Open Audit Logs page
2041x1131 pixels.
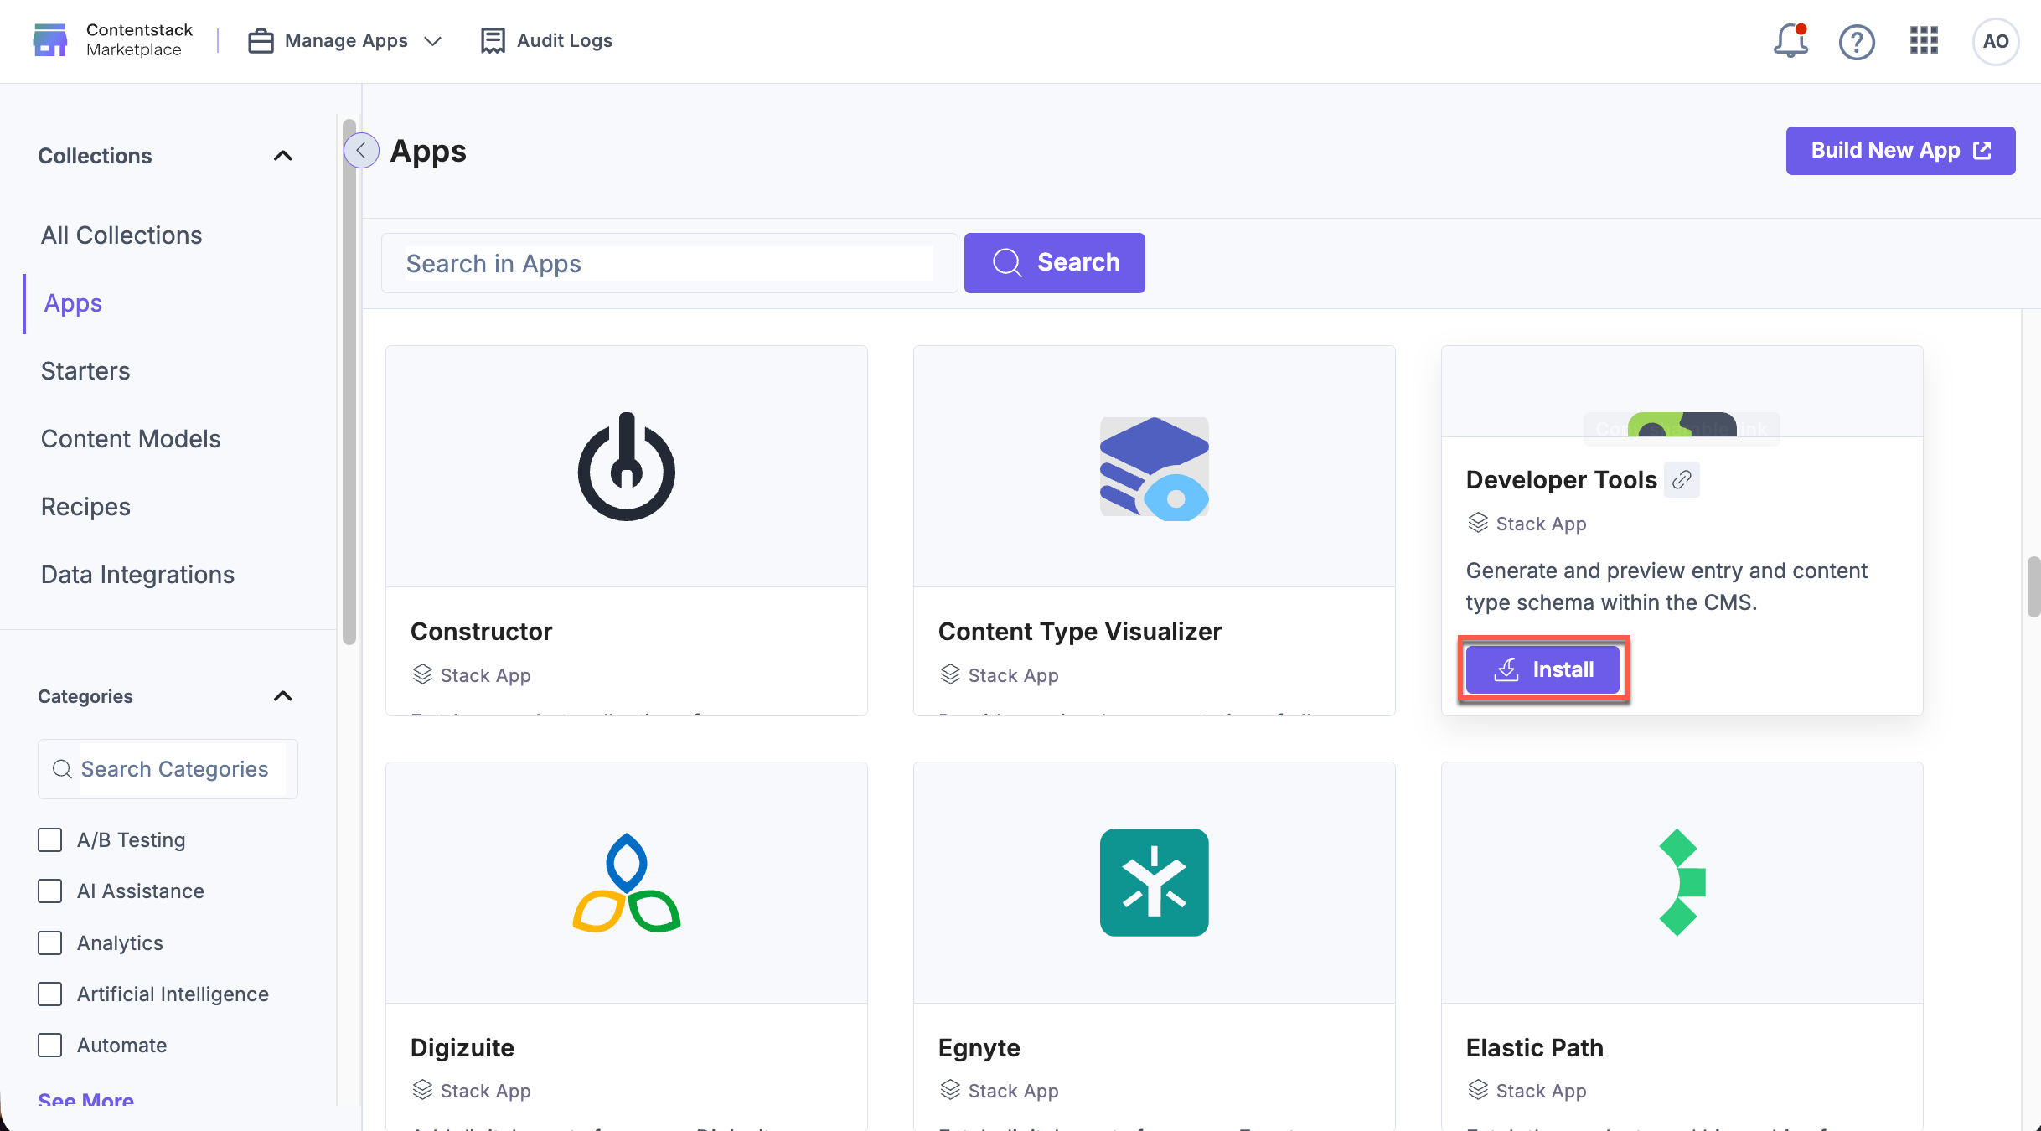[x=546, y=40]
